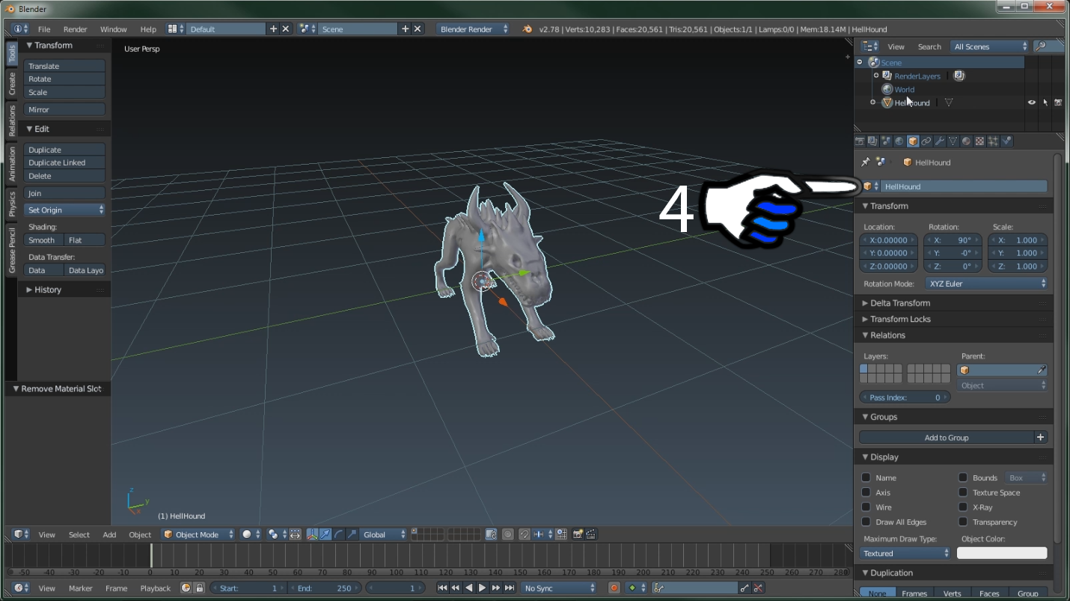Open the Mesh Data properties tab (triangle icon)

[953, 141]
